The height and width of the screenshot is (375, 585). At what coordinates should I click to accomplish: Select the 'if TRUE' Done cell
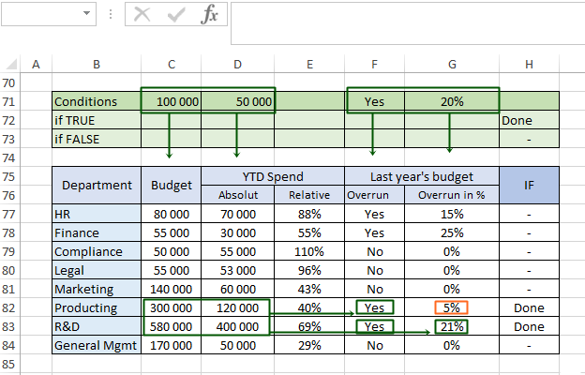[529, 120]
